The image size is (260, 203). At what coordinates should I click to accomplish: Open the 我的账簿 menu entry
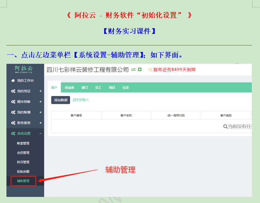[x=25, y=112]
